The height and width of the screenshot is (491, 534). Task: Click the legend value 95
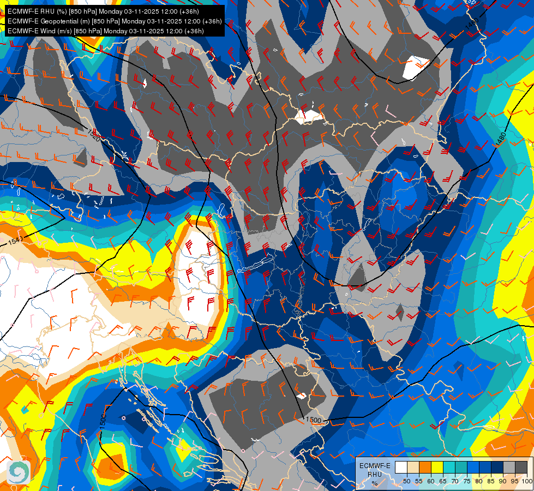(x=514, y=481)
